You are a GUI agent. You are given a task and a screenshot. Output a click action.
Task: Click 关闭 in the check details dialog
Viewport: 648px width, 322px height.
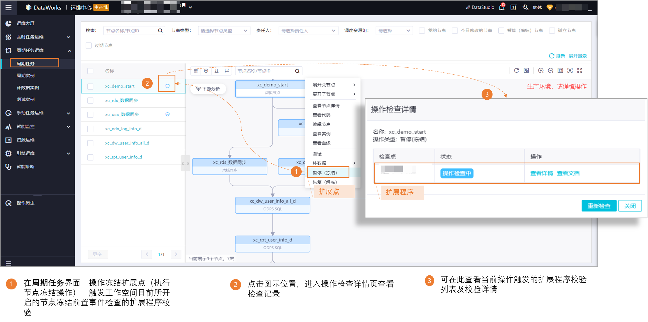click(x=630, y=206)
